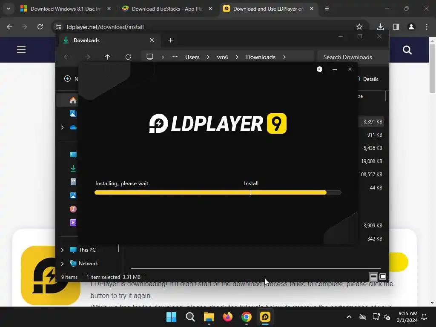This screenshot has width=436, height=327.
Task: Select the Downloads tab in File Explorer
Action: click(109, 40)
